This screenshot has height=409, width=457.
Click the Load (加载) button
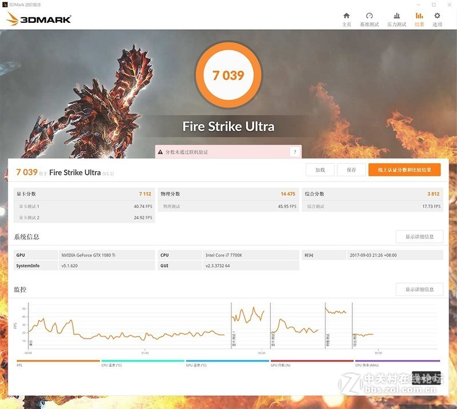point(320,170)
